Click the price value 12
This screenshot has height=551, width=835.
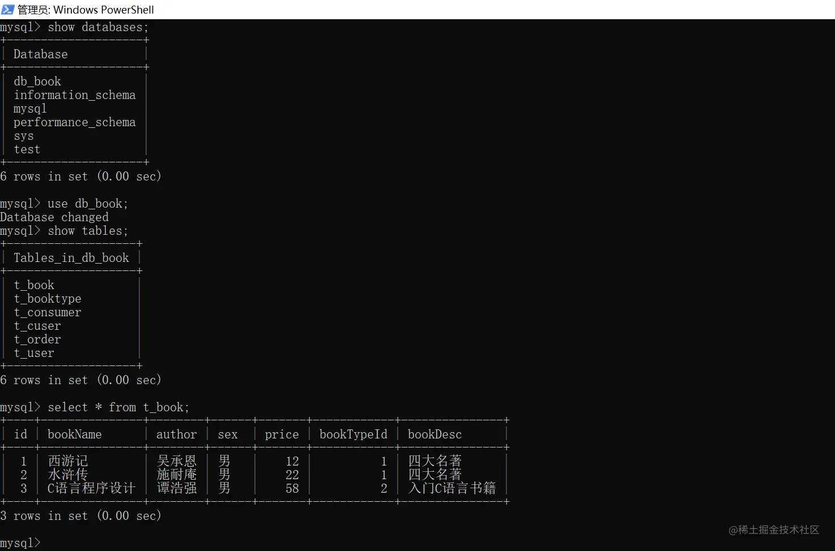click(x=292, y=461)
